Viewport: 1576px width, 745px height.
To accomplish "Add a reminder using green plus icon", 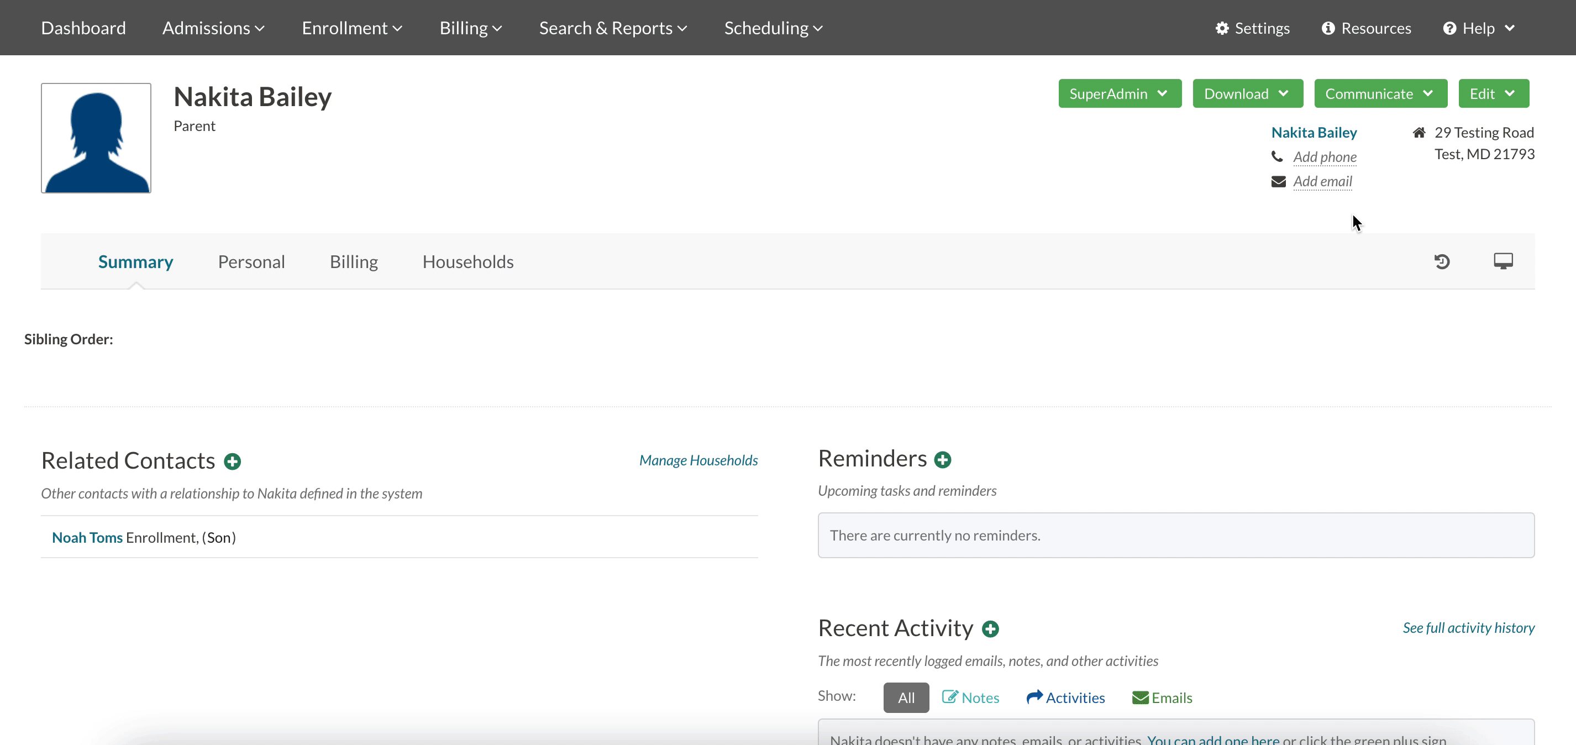I will pyautogui.click(x=943, y=459).
